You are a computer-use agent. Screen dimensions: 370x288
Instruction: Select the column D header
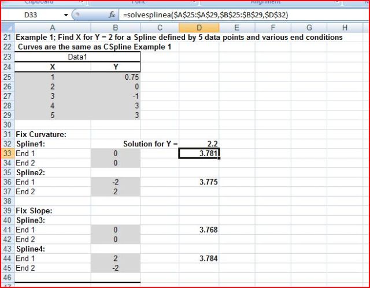pos(199,27)
